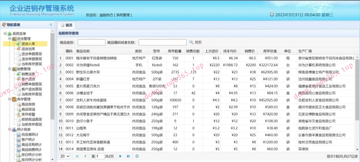Click the 导航菜单 panel title icon
Image resolution: width=360 pixels, height=162 pixels.
tap(4, 25)
